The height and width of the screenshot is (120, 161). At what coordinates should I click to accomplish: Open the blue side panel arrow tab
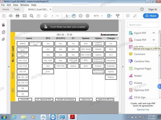[x=159, y=87]
